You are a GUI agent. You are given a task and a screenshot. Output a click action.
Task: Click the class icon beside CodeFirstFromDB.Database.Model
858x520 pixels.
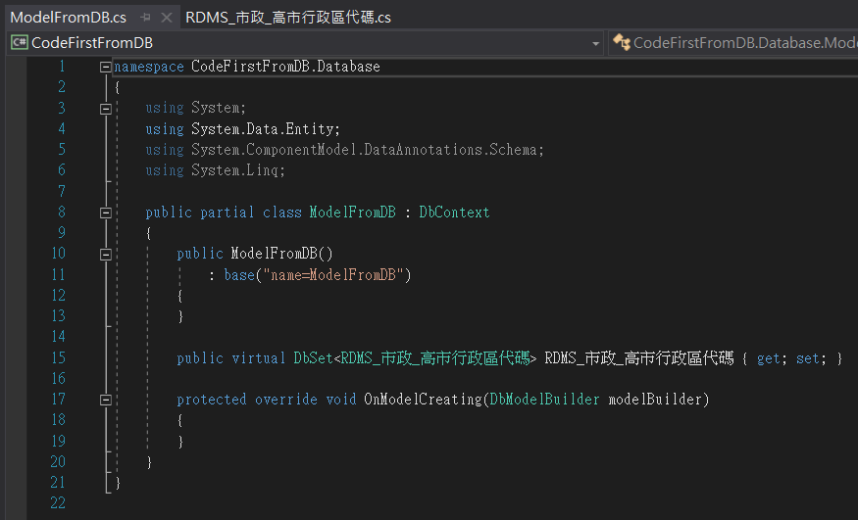621,43
